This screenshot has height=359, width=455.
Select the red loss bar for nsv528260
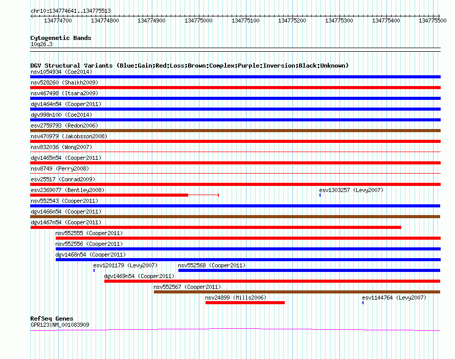point(235,88)
